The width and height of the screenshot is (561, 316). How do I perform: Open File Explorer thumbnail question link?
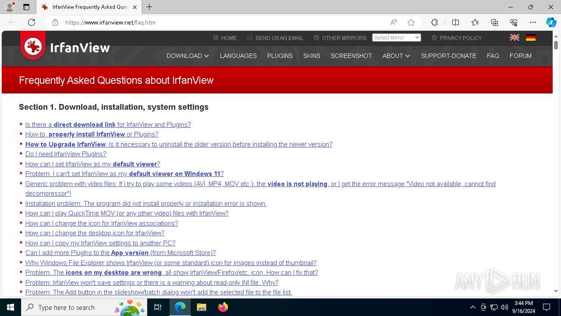171,263
